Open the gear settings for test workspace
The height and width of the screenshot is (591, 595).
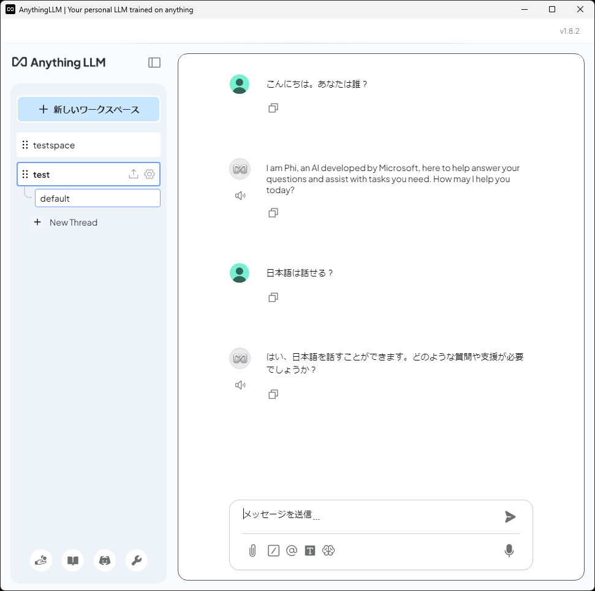pyautogui.click(x=150, y=174)
